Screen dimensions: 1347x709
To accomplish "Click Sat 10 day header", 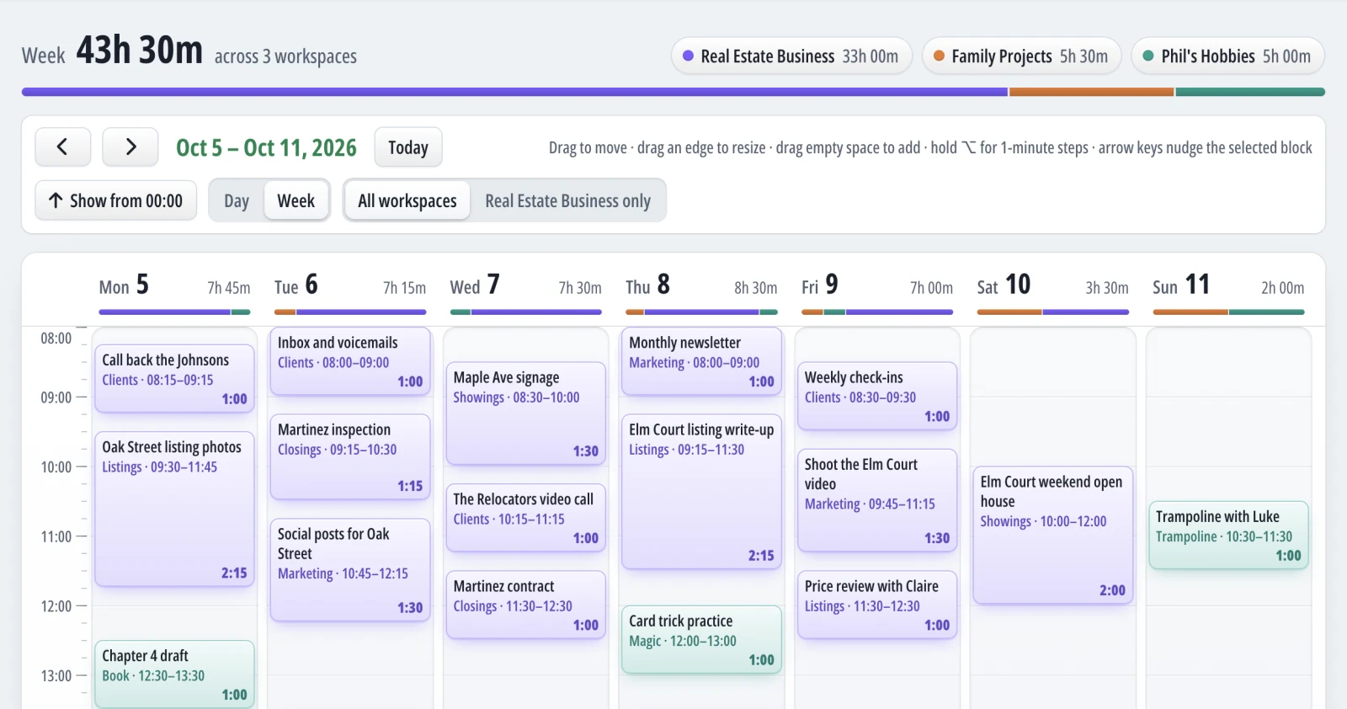I will point(1004,285).
